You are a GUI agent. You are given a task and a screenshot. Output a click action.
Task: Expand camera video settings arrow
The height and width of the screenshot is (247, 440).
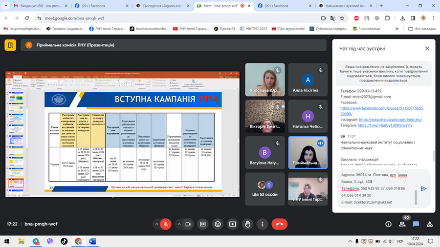[x=178, y=224]
